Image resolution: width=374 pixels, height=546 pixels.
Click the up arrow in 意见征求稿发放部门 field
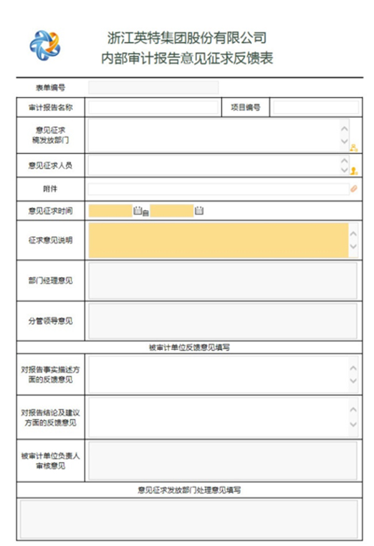345,129
